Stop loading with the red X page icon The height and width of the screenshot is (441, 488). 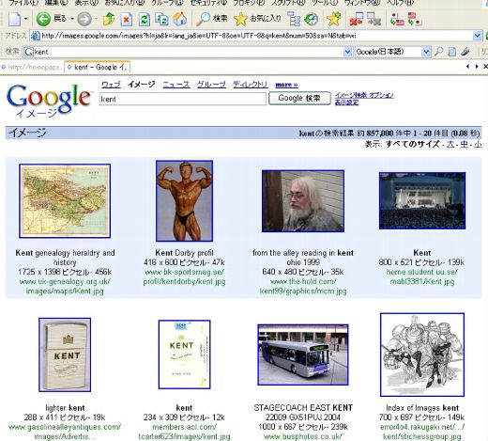point(127,20)
